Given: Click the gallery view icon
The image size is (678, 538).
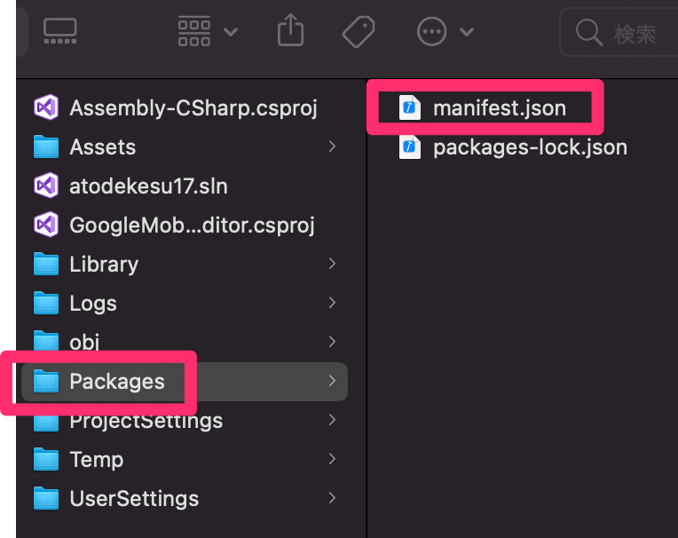Looking at the screenshot, I should 60,31.
